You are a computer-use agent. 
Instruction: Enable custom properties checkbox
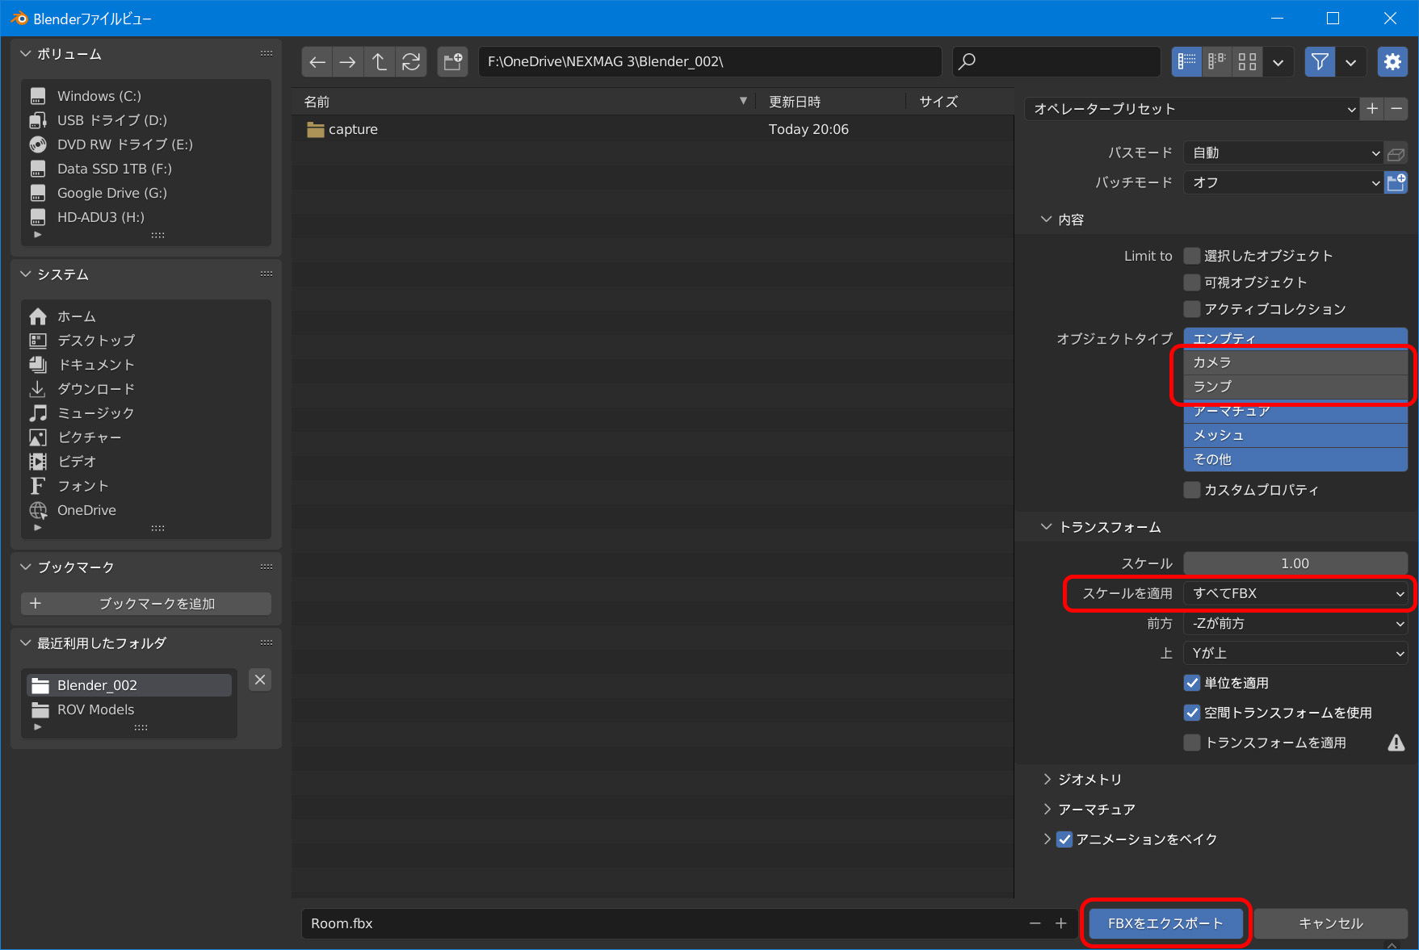click(x=1192, y=490)
